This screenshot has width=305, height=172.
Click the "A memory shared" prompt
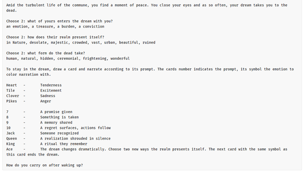click(56, 123)
